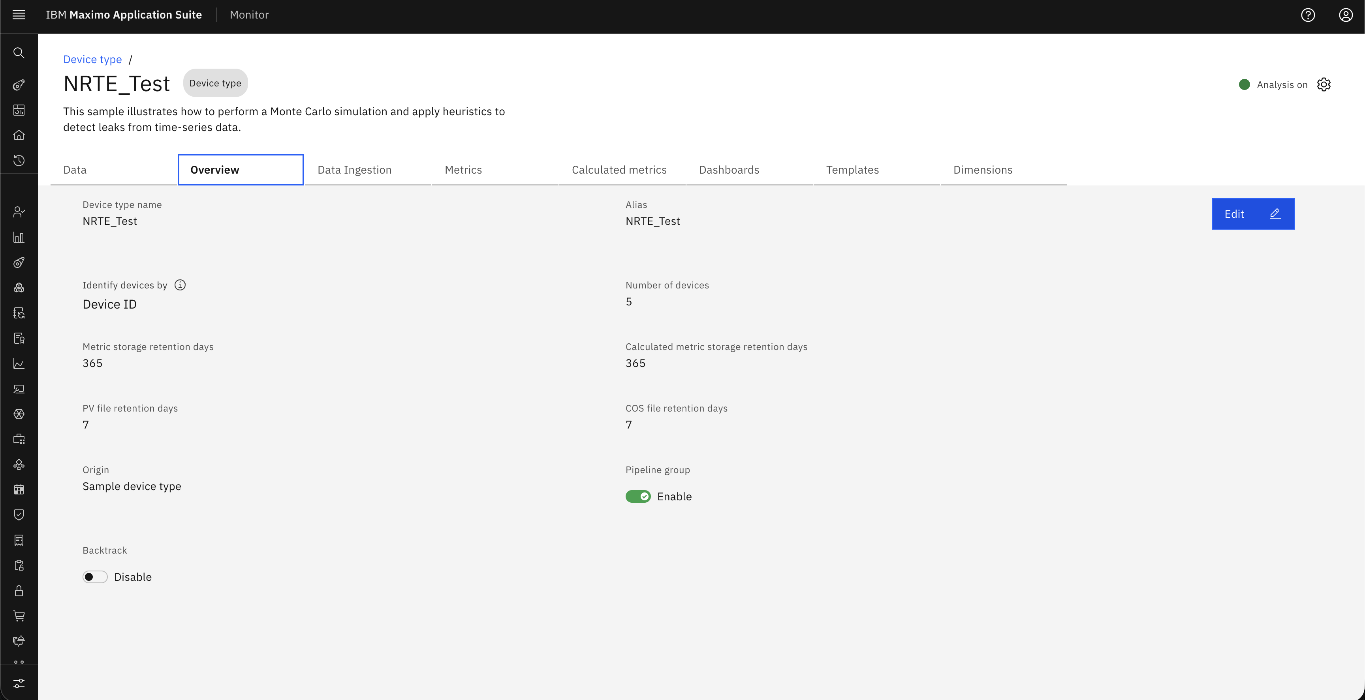The height and width of the screenshot is (700, 1365).
Task: Click the laptop wrench tools icon
Action: click(x=19, y=389)
